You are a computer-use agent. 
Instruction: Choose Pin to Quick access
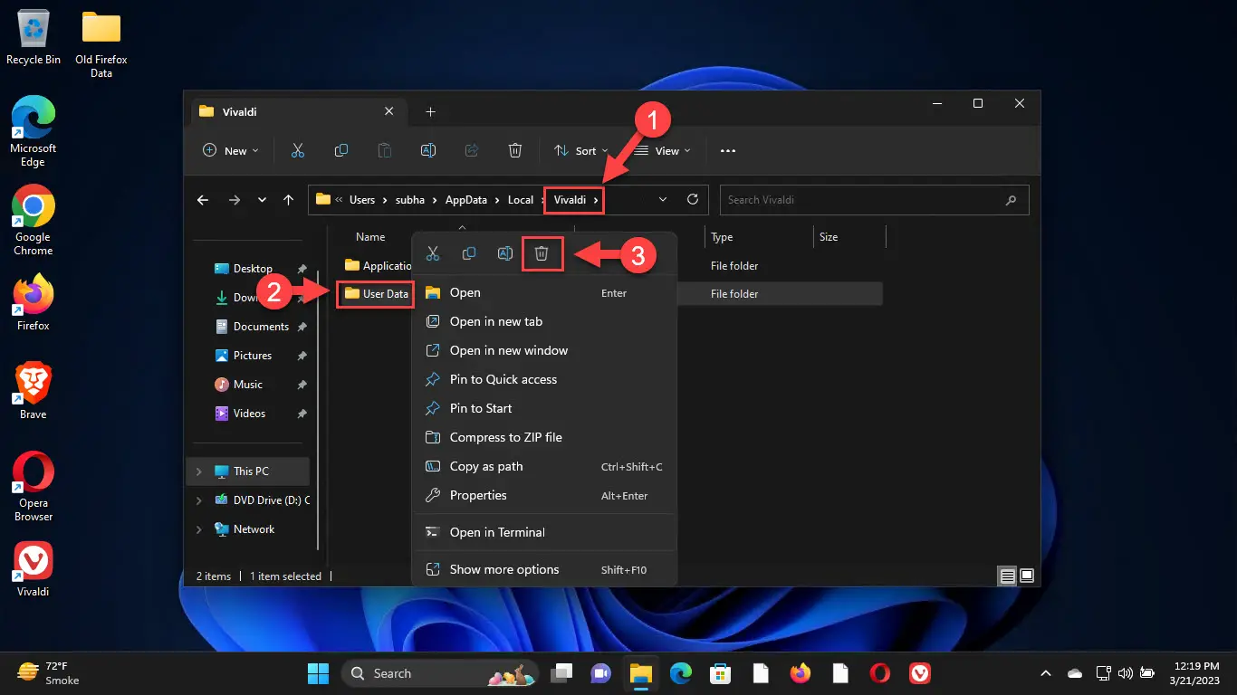(545, 379)
